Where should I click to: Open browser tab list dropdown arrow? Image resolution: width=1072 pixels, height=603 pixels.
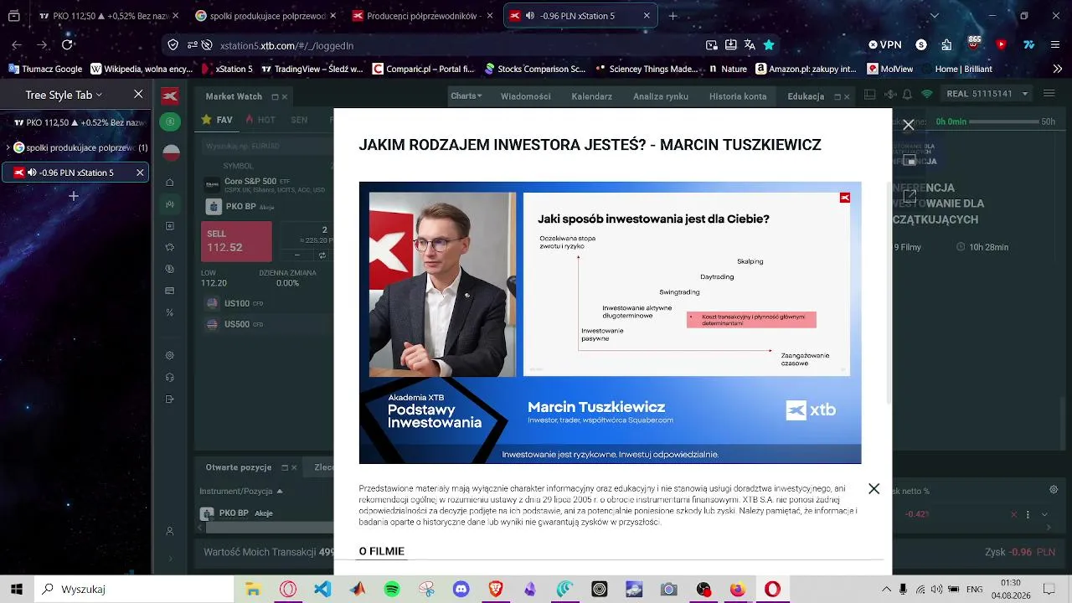pyautogui.click(x=935, y=16)
